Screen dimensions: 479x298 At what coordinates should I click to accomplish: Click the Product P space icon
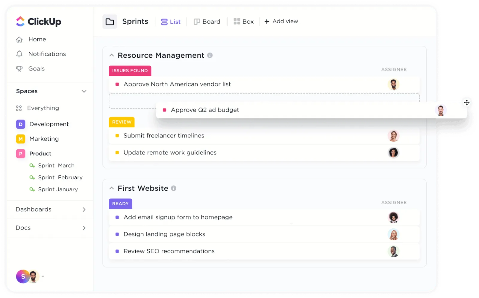[21, 154]
